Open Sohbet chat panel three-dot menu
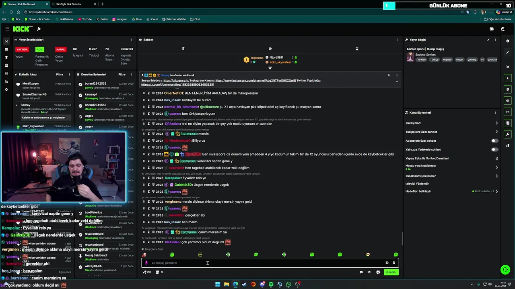515x289 pixels. pos(398,40)
